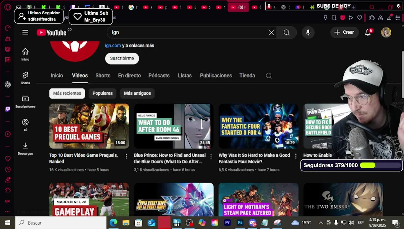The width and height of the screenshot is (404, 229).
Task: Open Descargas in the YouTube sidebar
Action: tap(25, 149)
